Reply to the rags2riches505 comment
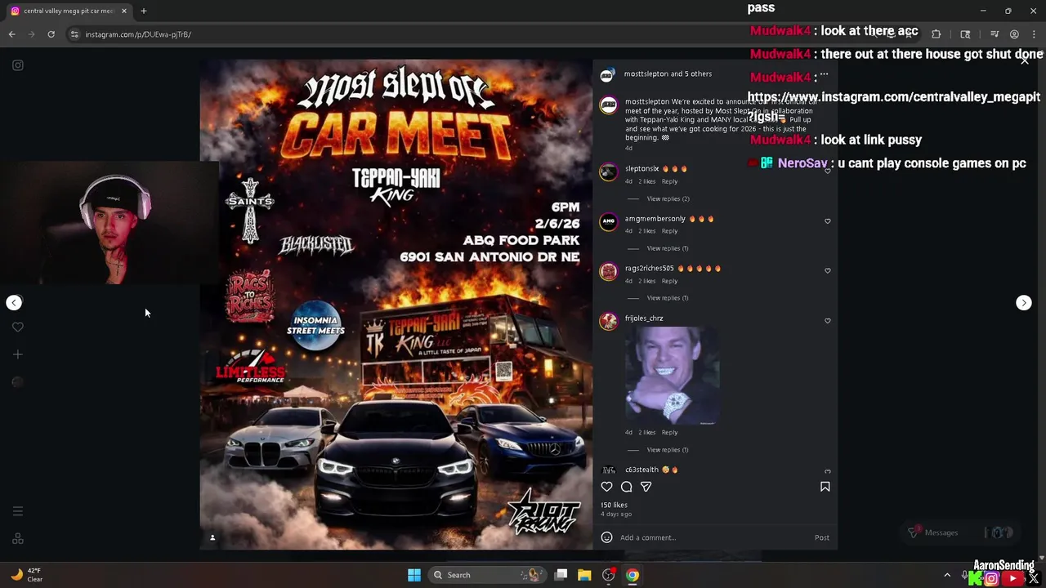Viewport: 1046px width, 588px height. pos(669,281)
